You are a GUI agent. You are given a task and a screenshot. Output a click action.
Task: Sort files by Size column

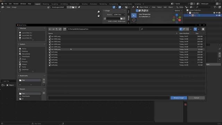coord(197,33)
